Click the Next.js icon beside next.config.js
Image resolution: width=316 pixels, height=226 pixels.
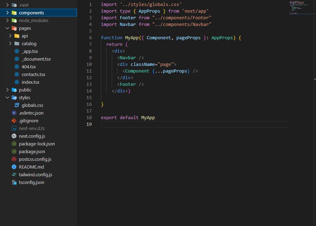coord(14,136)
